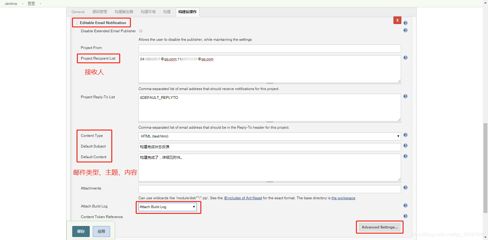488x240 pixels.
Task: Open help icon for Content Token Reference
Action: click(405, 216)
